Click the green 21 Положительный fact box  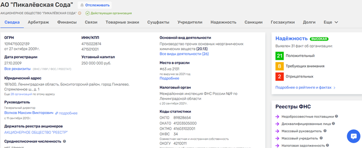click(279, 56)
